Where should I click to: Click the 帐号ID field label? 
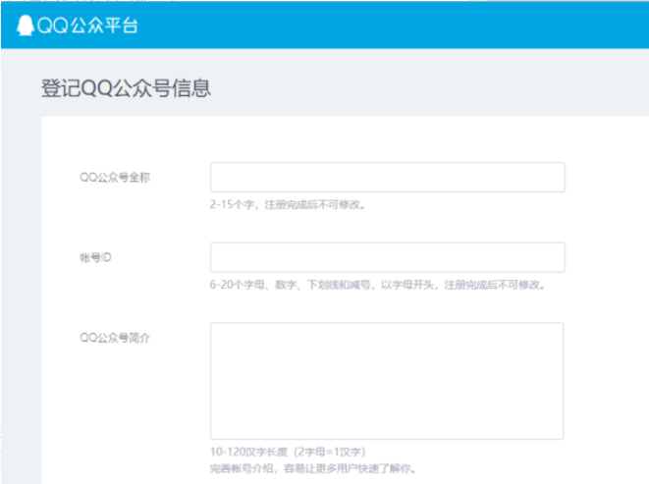96,257
